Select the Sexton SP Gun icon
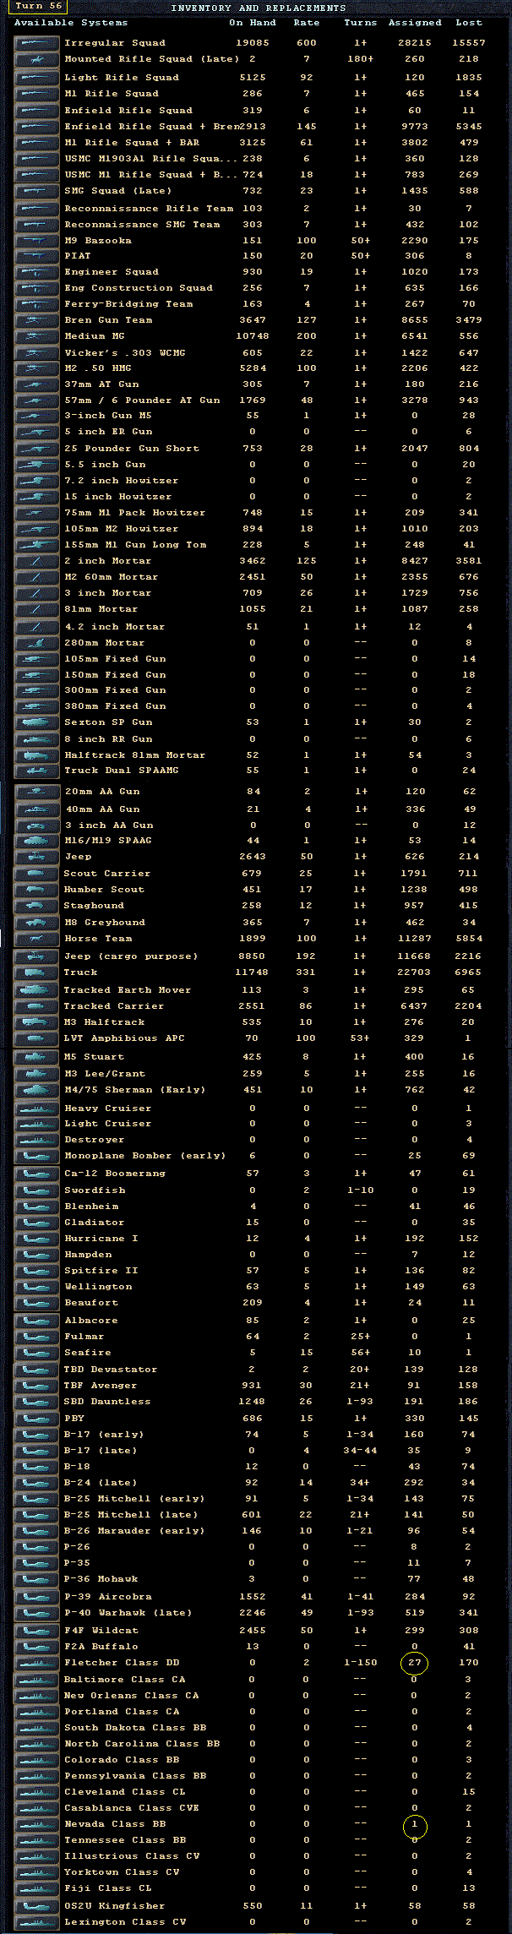 pyautogui.click(x=37, y=722)
